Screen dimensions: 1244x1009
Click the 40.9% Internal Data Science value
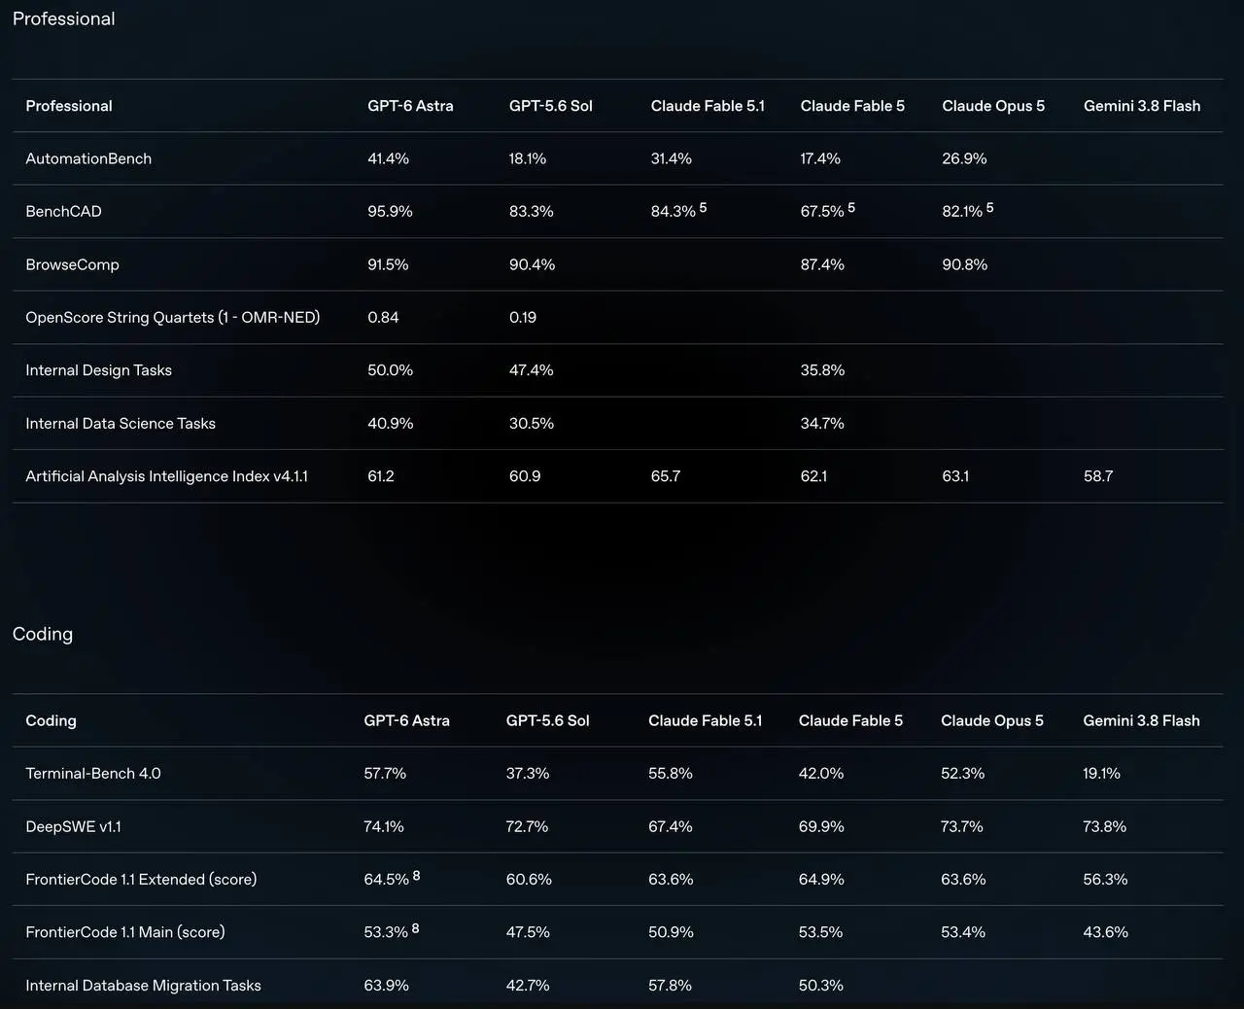click(x=390, y=423)
